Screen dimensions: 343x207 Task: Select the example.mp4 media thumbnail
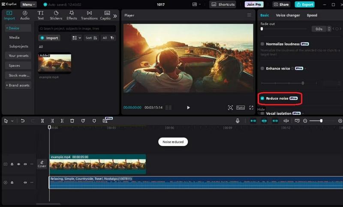click(x=54, y=63)
